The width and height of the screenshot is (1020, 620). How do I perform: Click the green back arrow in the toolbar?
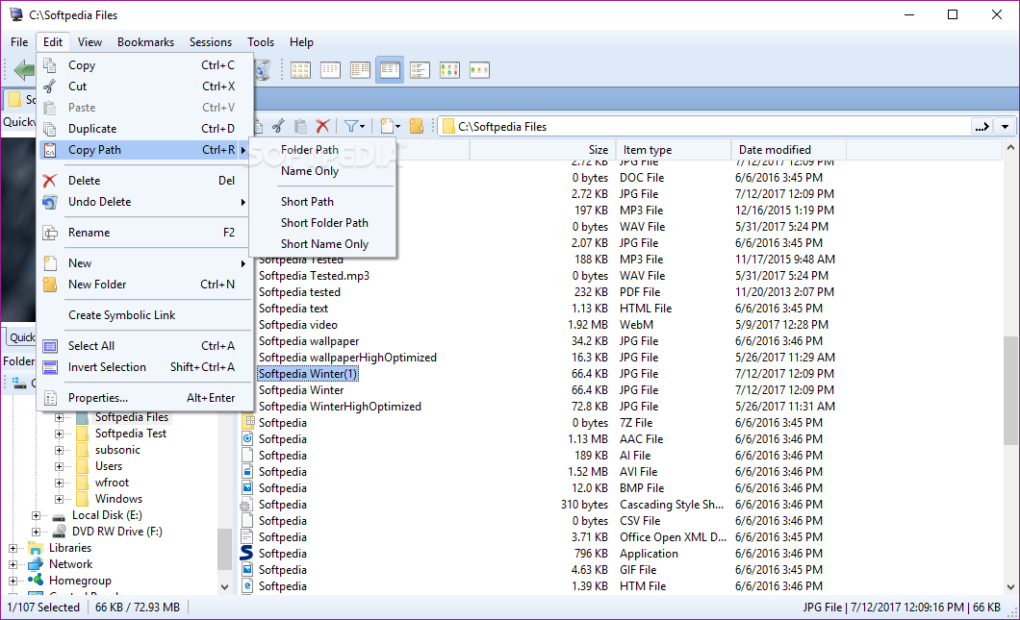coord(25,69)
